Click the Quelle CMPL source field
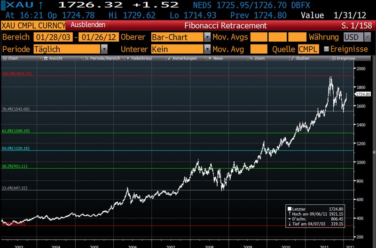Screen dimensions: 376x248 308,49
